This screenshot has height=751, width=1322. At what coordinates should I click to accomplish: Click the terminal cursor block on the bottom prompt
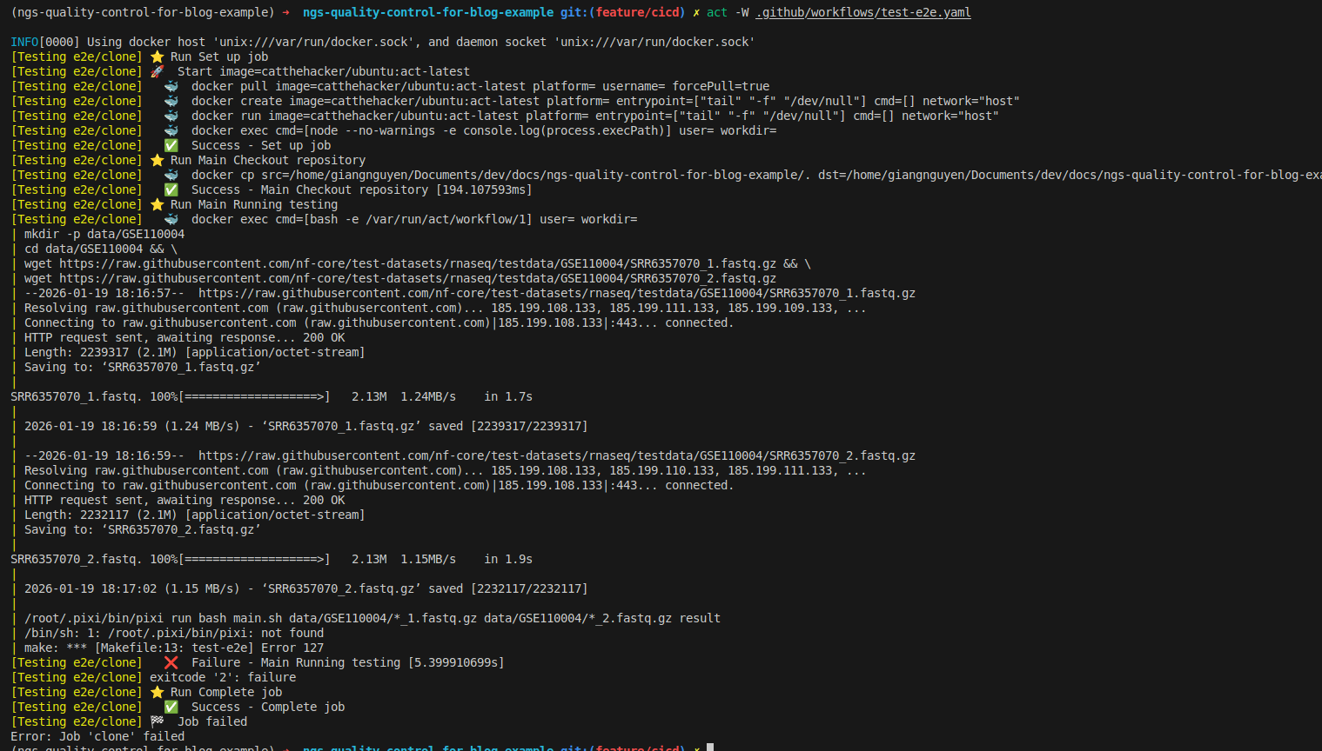(710, 747)
